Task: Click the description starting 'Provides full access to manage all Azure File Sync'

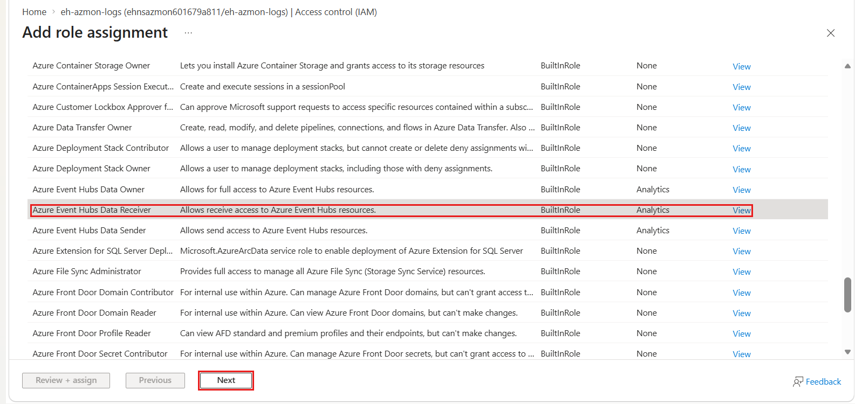Action: 333,271
